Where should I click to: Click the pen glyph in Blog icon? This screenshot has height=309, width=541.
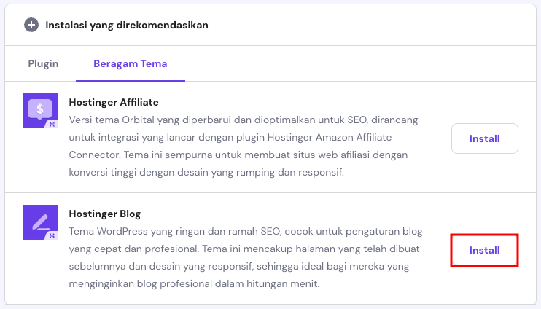tap(39, 220)
